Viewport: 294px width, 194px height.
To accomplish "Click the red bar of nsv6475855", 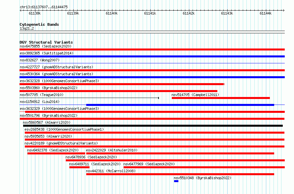I will [152, 49].
